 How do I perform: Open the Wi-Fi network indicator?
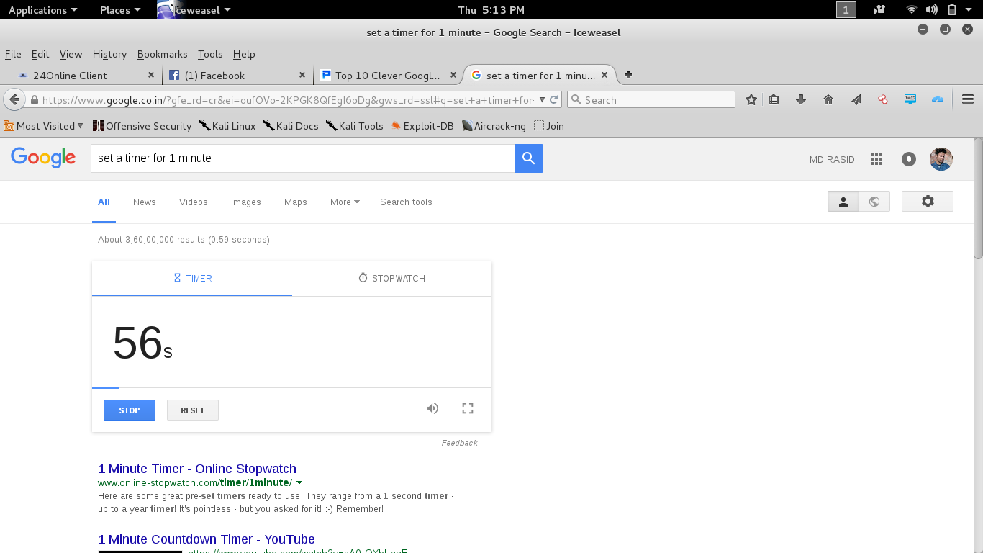tap(912, 10)
